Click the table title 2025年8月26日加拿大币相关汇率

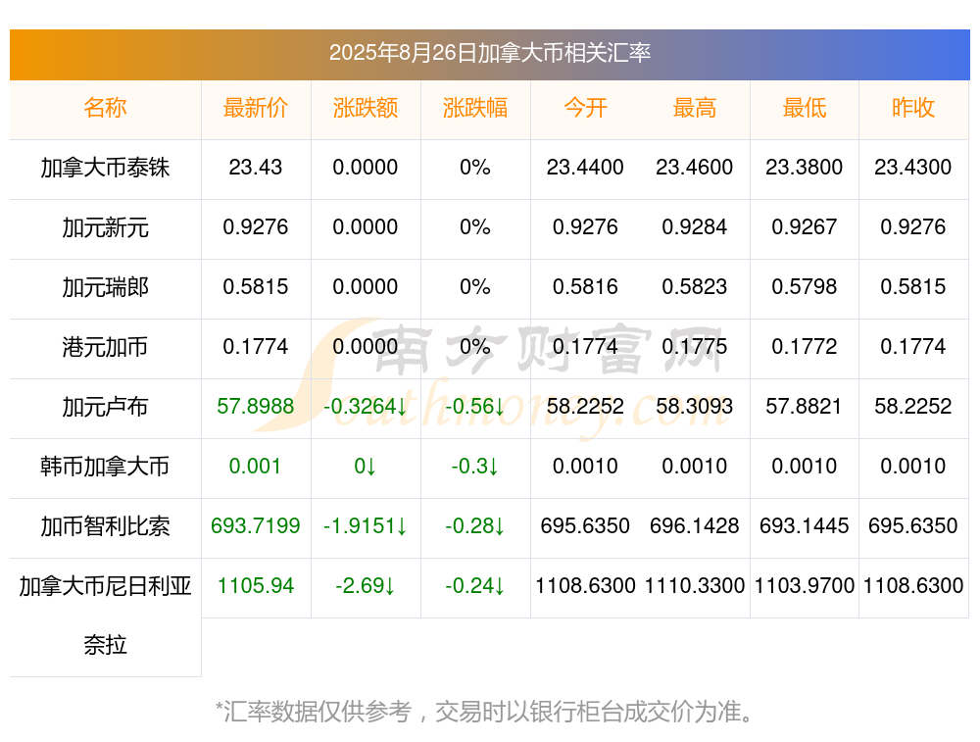[x=490, y=53]
